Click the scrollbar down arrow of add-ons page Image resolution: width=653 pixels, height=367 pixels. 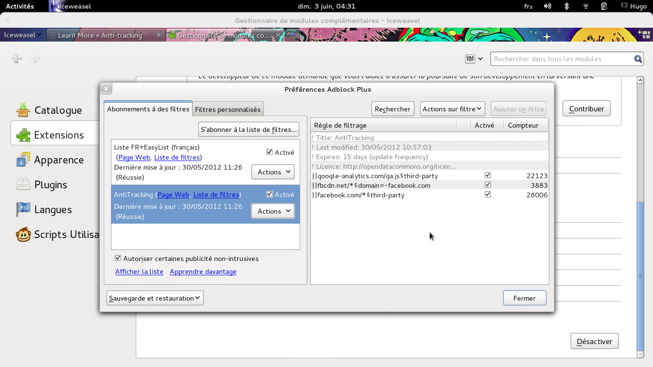click(x=641, y=354)
